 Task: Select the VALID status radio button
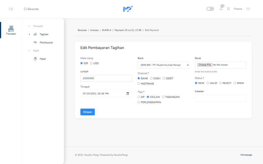coord(208,83)
